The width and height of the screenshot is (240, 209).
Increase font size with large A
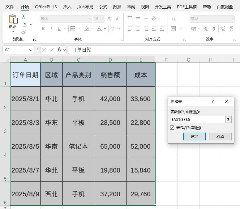(x=109, y=19)
